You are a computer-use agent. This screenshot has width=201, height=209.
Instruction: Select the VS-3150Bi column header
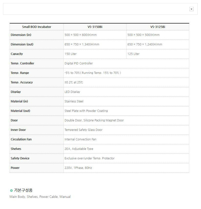point(95,27)
